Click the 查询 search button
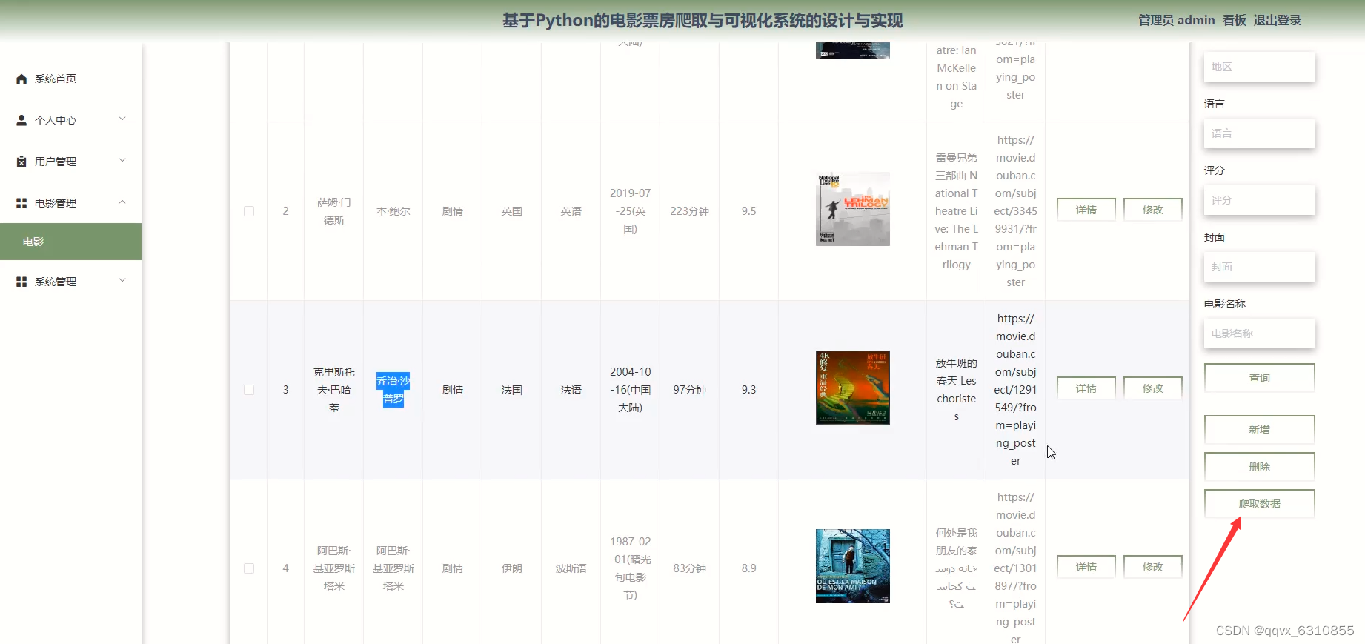1365x644 pixels. click(x=1260, y=378)
